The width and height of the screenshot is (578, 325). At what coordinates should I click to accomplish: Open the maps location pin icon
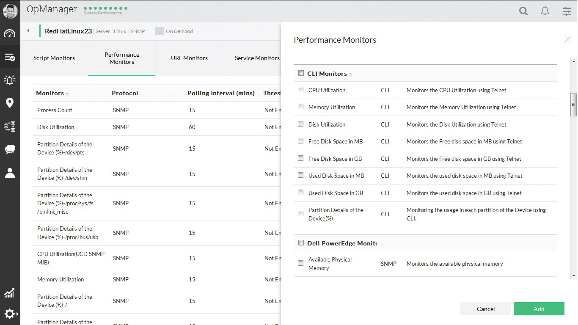tap(10, 103)
